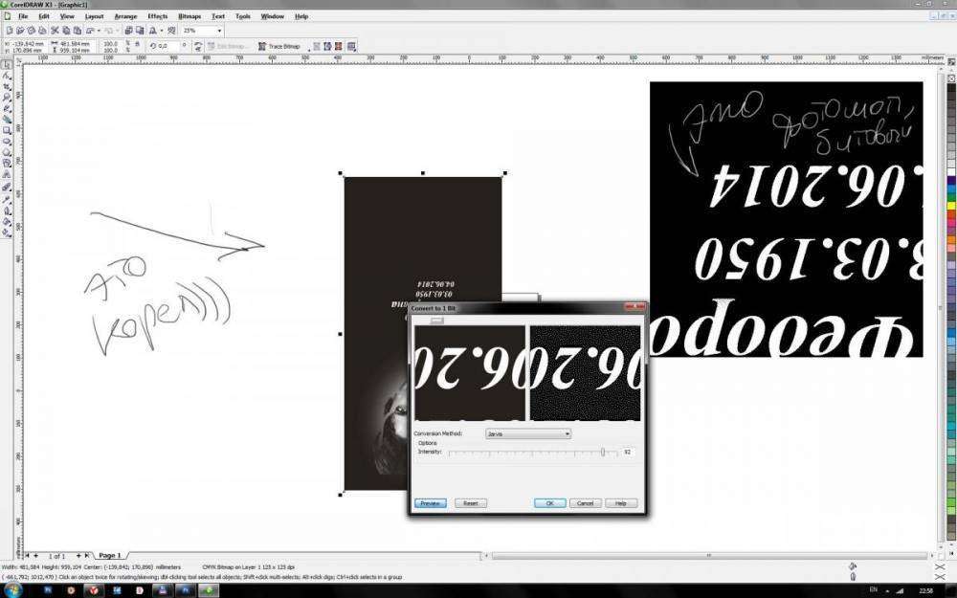Open the Bitmaps menu
This screenshot has width=957, height=598.
click(x=189, y=16)
